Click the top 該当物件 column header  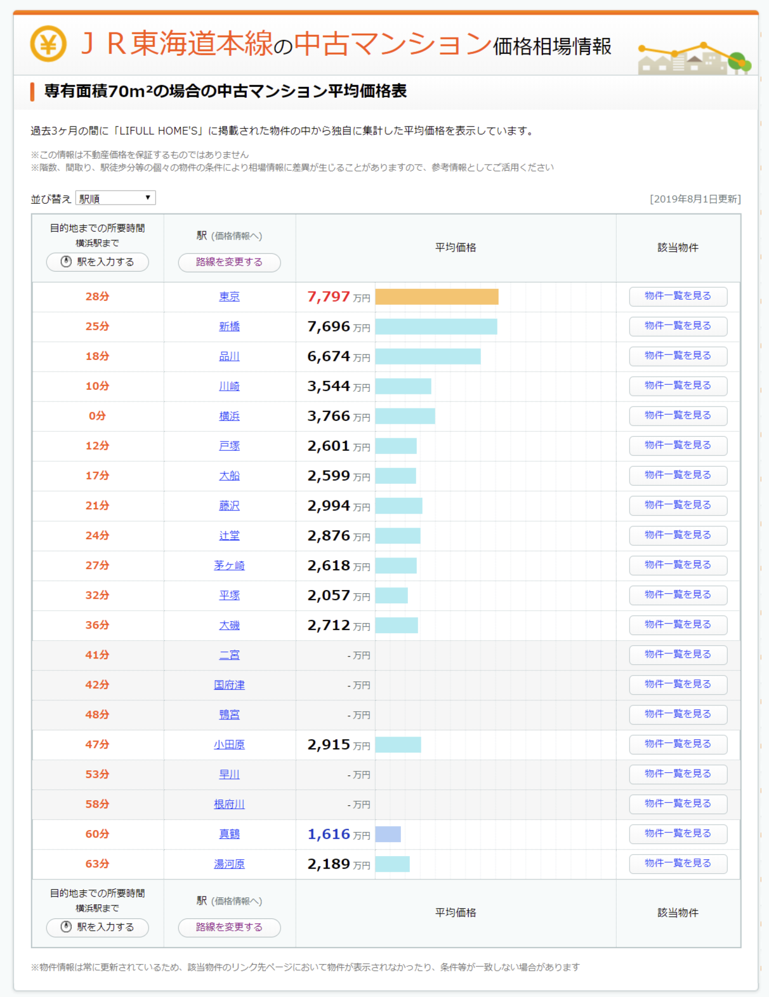pos(678,248)
